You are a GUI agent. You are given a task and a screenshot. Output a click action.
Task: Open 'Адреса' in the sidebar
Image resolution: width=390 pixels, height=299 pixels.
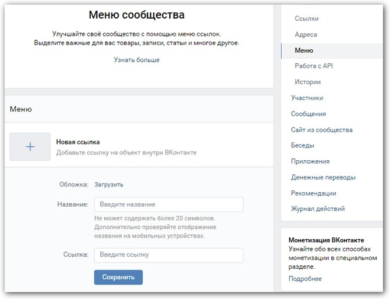click(306, 35)
